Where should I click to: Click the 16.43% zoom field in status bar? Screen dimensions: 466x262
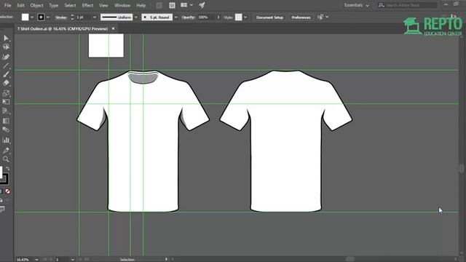pos(24,259)
